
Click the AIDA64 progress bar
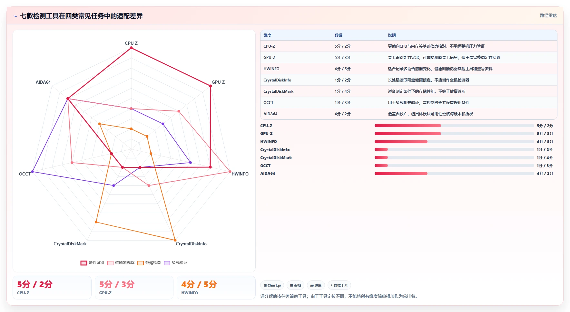(454, 173)
